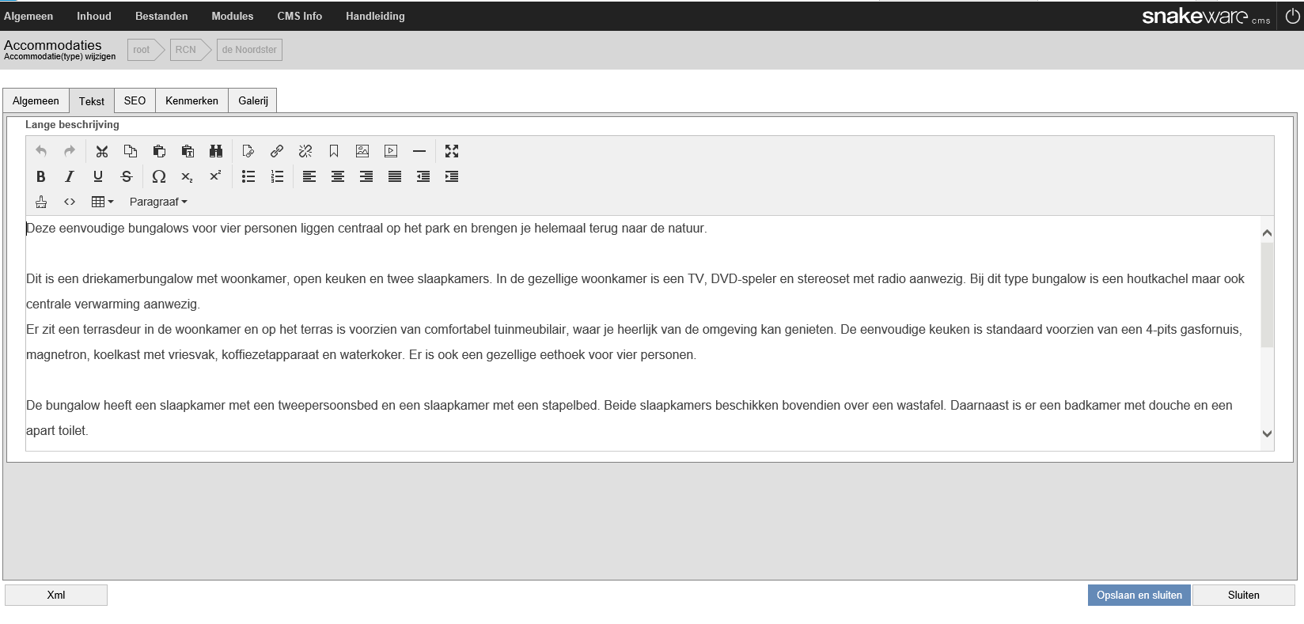1304x624 pixels.
Task: Open the Handleiding menu
Action: click(x=375, y=16)
